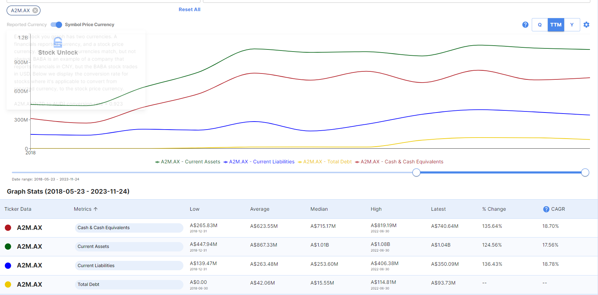Click Total Debt latest A$93.73M
This screenshot has width=598, height=295.
point(443,283)
